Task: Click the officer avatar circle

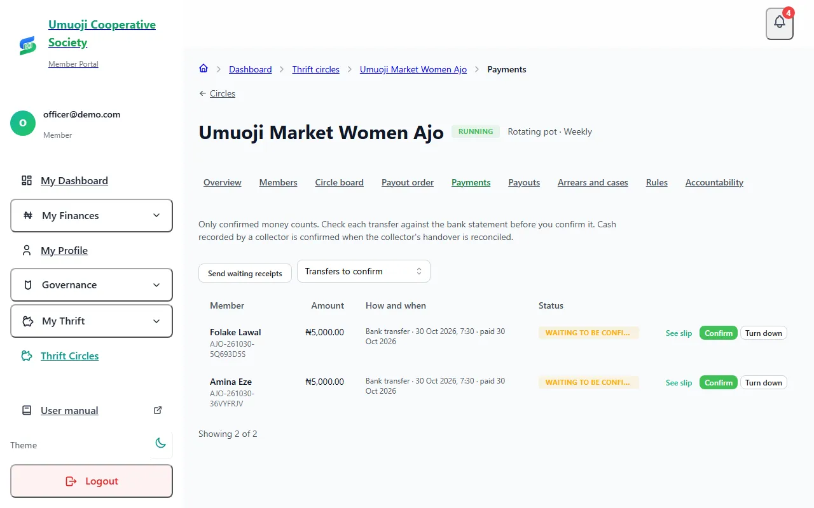Action: point(23,123)
